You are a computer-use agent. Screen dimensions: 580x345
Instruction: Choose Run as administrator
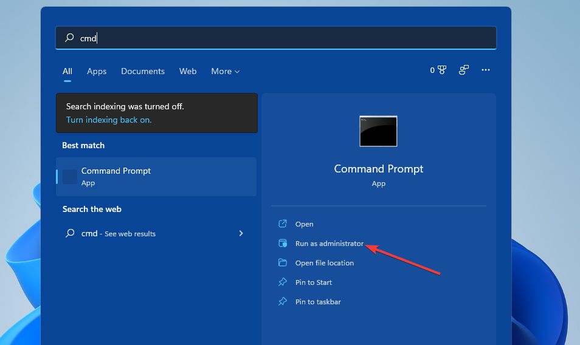[329, 244]
